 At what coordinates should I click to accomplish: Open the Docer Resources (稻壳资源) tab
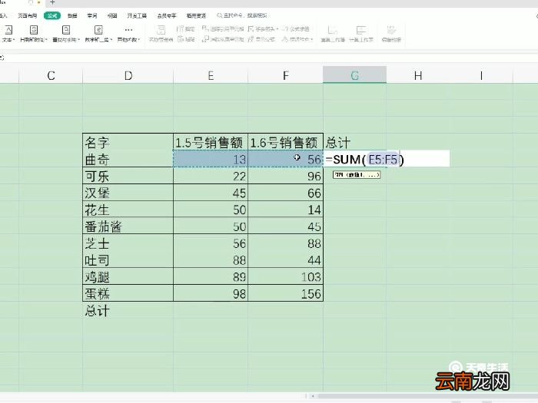(x=196, y=15)
